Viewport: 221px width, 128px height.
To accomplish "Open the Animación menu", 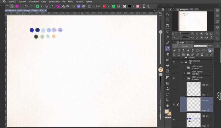I will tap(33, 2).
